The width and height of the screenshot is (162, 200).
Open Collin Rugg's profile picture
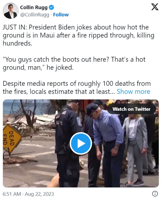tap(11, 11)
